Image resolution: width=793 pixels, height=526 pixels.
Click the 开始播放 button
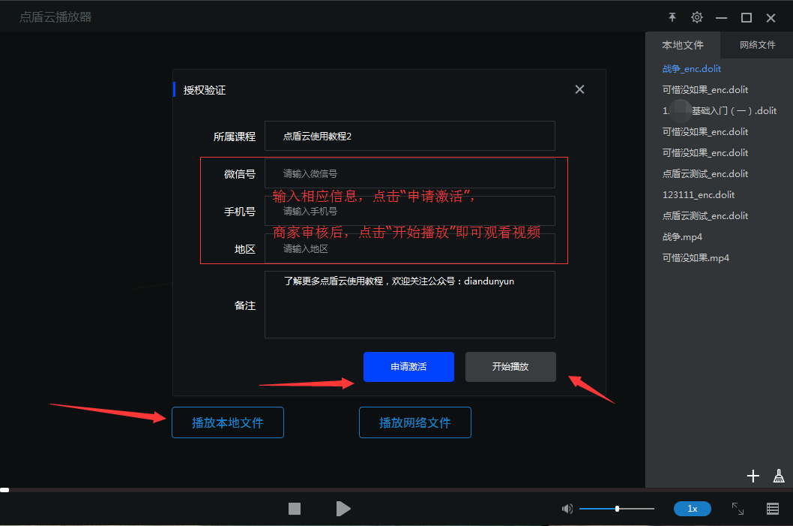coord(510,367)
